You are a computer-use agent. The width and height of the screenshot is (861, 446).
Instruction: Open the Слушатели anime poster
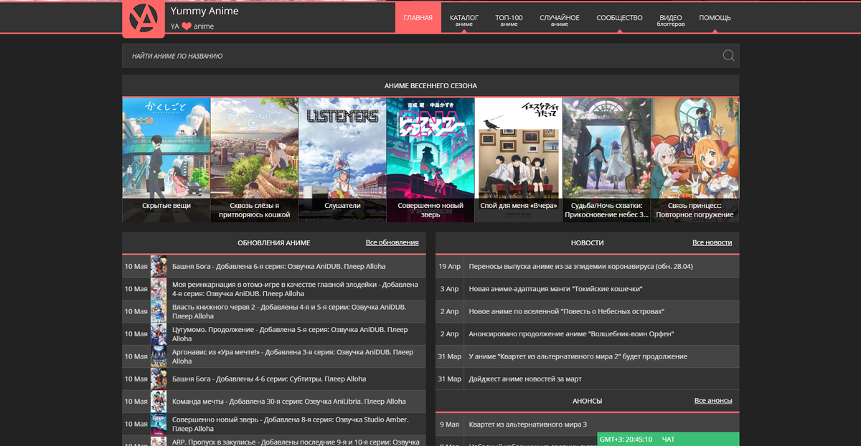[x=342, y=160]
